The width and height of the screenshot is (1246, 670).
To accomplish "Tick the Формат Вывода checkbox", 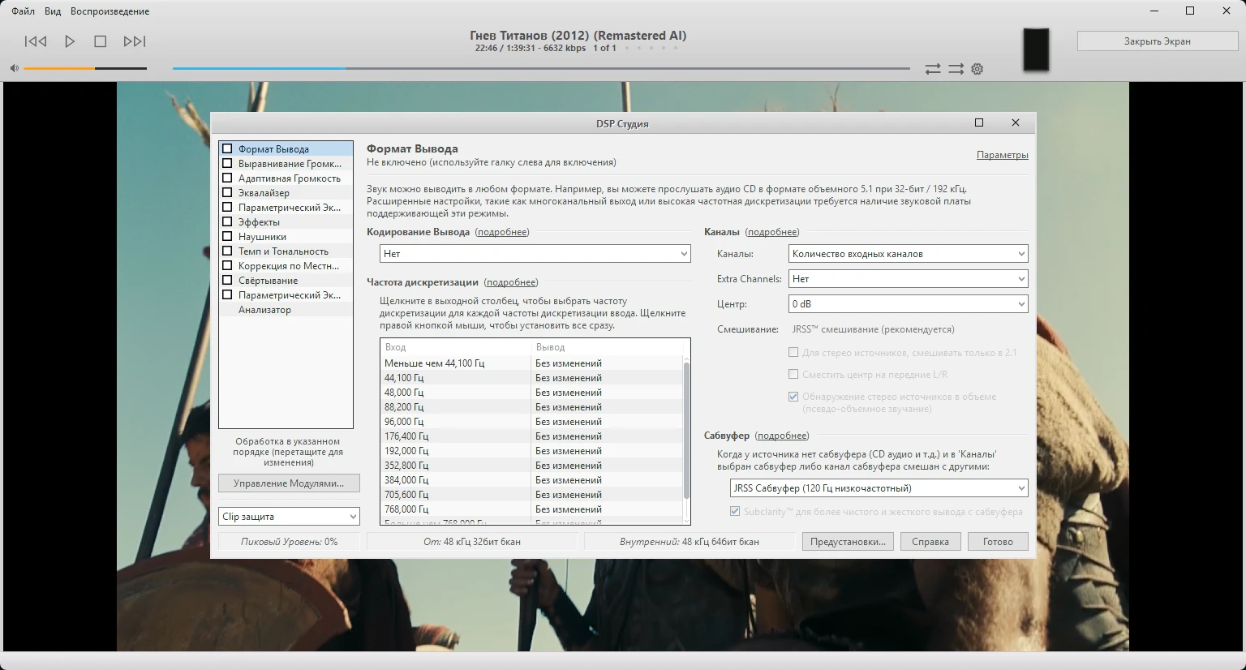I will click(227, 149).
